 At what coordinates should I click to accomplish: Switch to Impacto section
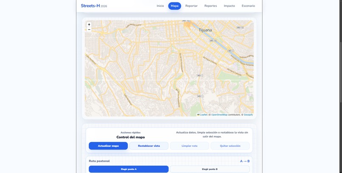click(229, 6)
